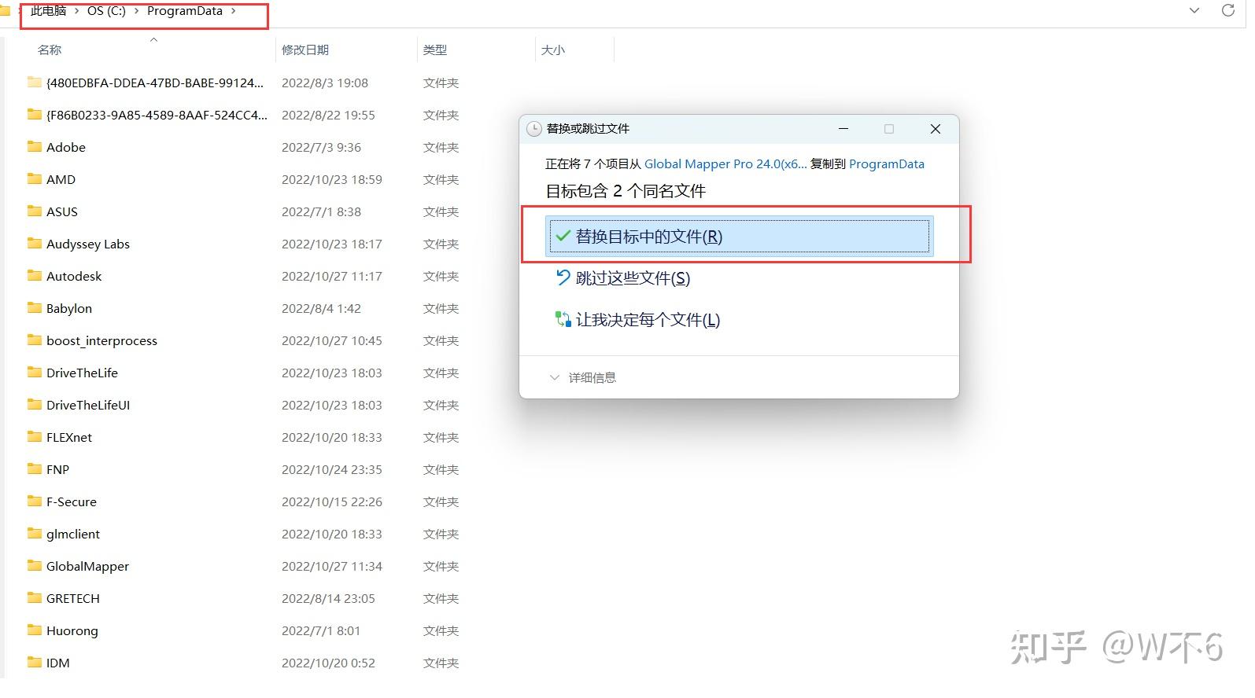Expand chevron after ProgramData in breadcrumb

tap(234, 11)
